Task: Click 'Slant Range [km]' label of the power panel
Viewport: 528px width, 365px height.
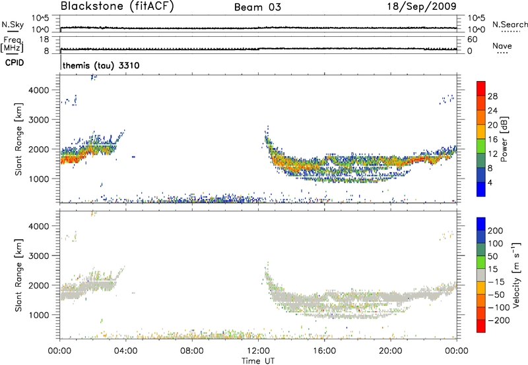Action: (x=18, y=139)
